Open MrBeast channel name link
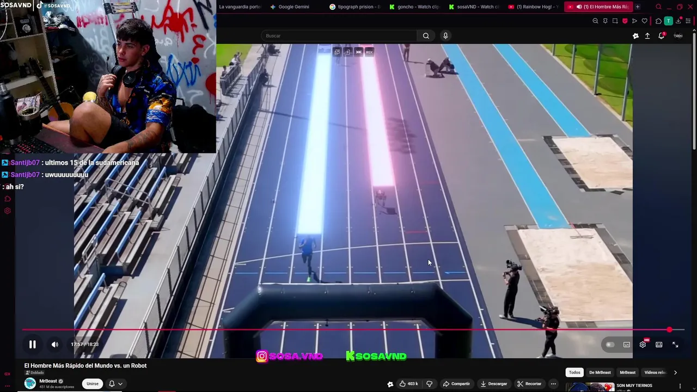Viewport: 697px width, 392px height. pyautogui.click(x=48, y=381)
